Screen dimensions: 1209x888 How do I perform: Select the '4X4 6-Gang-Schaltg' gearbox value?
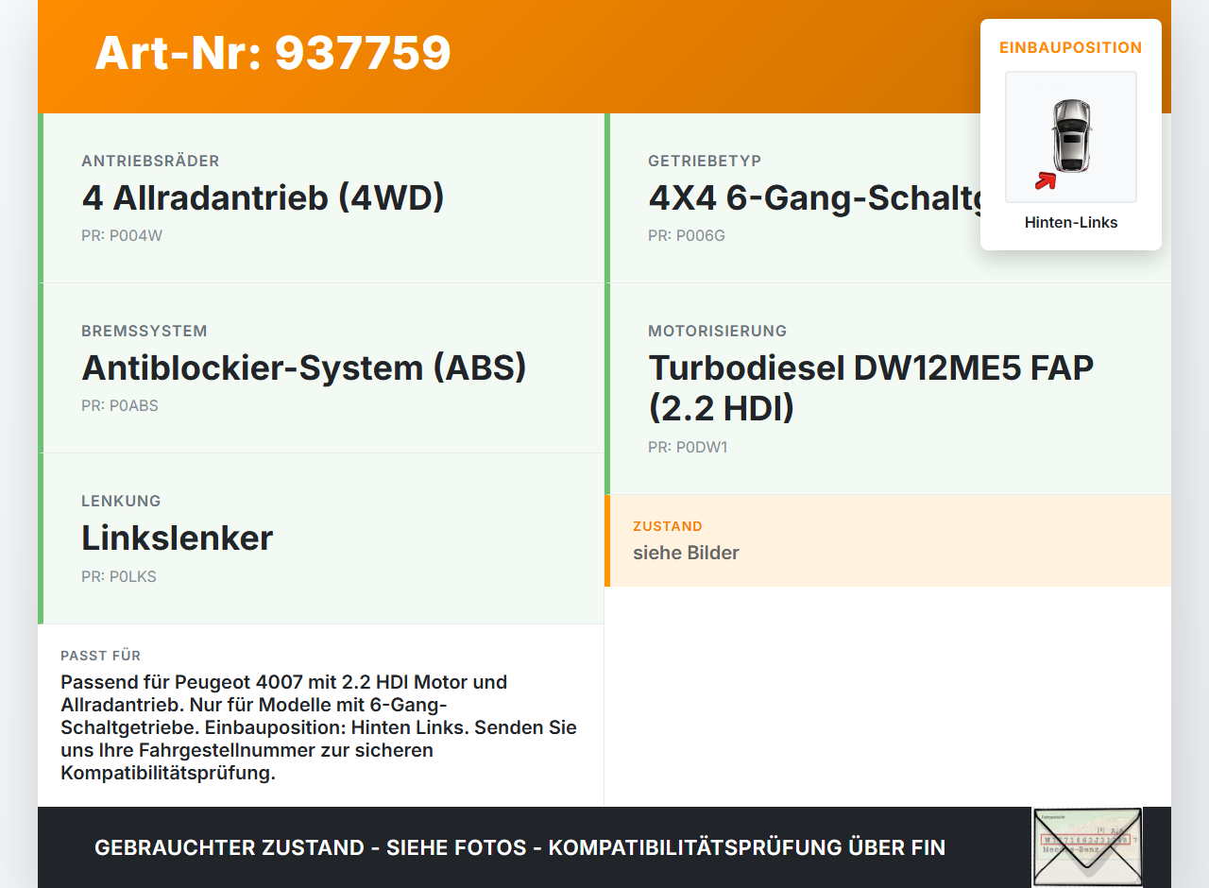click(x=814, y=197)
